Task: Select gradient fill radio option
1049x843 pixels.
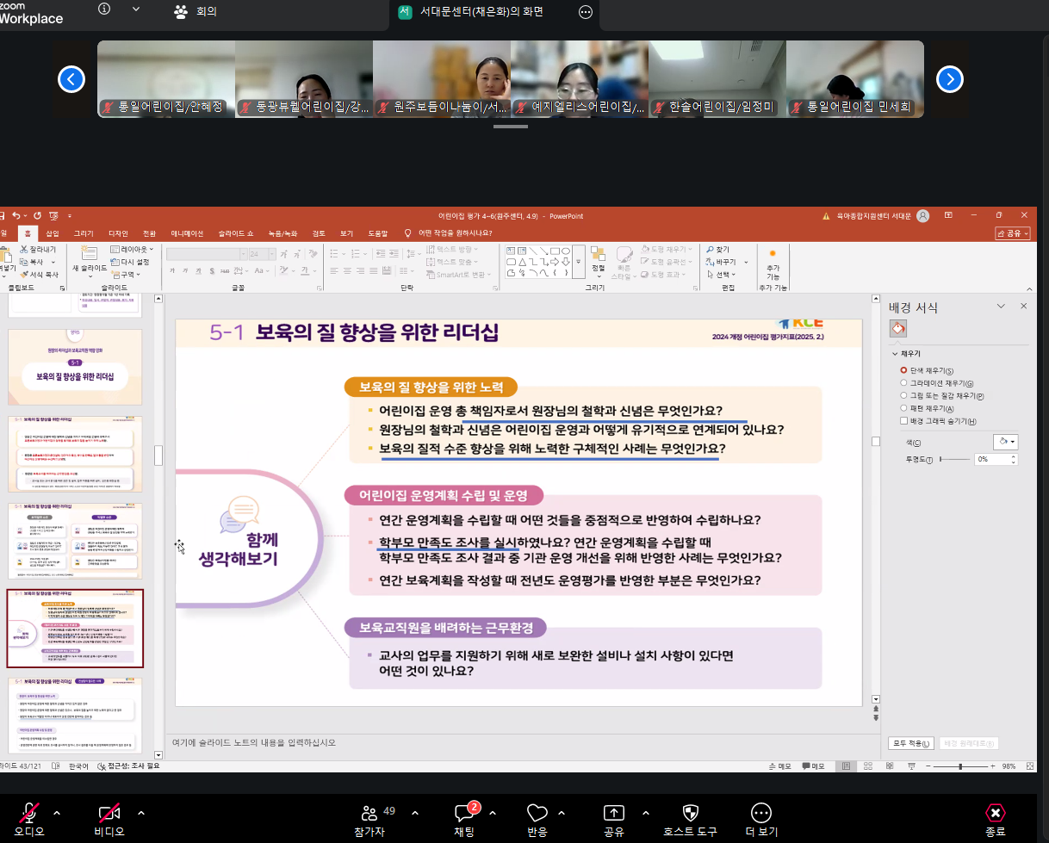Action: [x=903, y=383]
